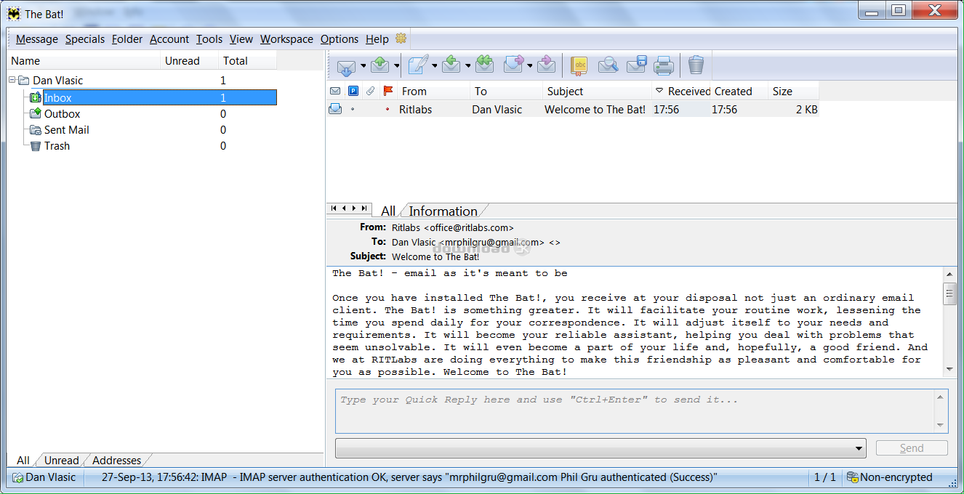Get new mail with the toolbar envelope icon
964x494 pixels.
(x=346, y=66)
